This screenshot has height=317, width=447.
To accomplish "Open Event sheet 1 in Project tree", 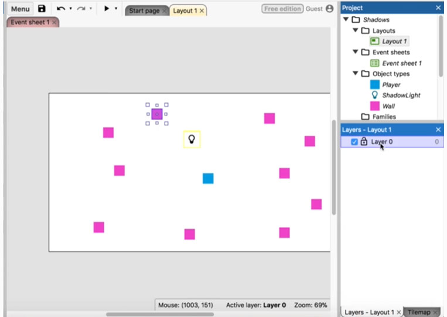I will (402, 63).
